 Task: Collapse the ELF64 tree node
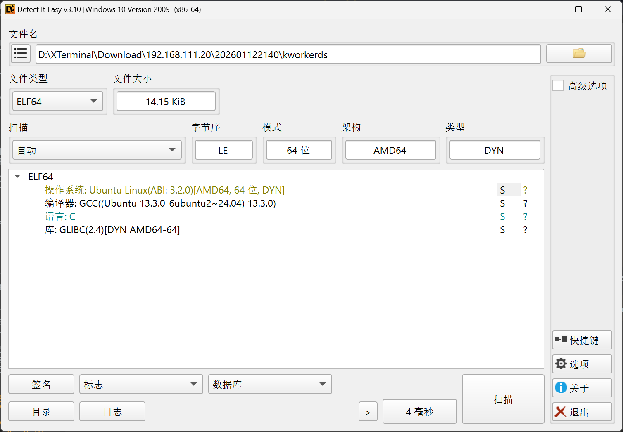pyautogui.click(x=17, y=177)
